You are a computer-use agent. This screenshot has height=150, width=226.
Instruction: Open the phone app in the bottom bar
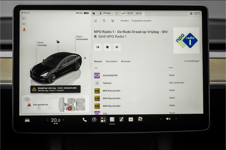pos(85,120)
